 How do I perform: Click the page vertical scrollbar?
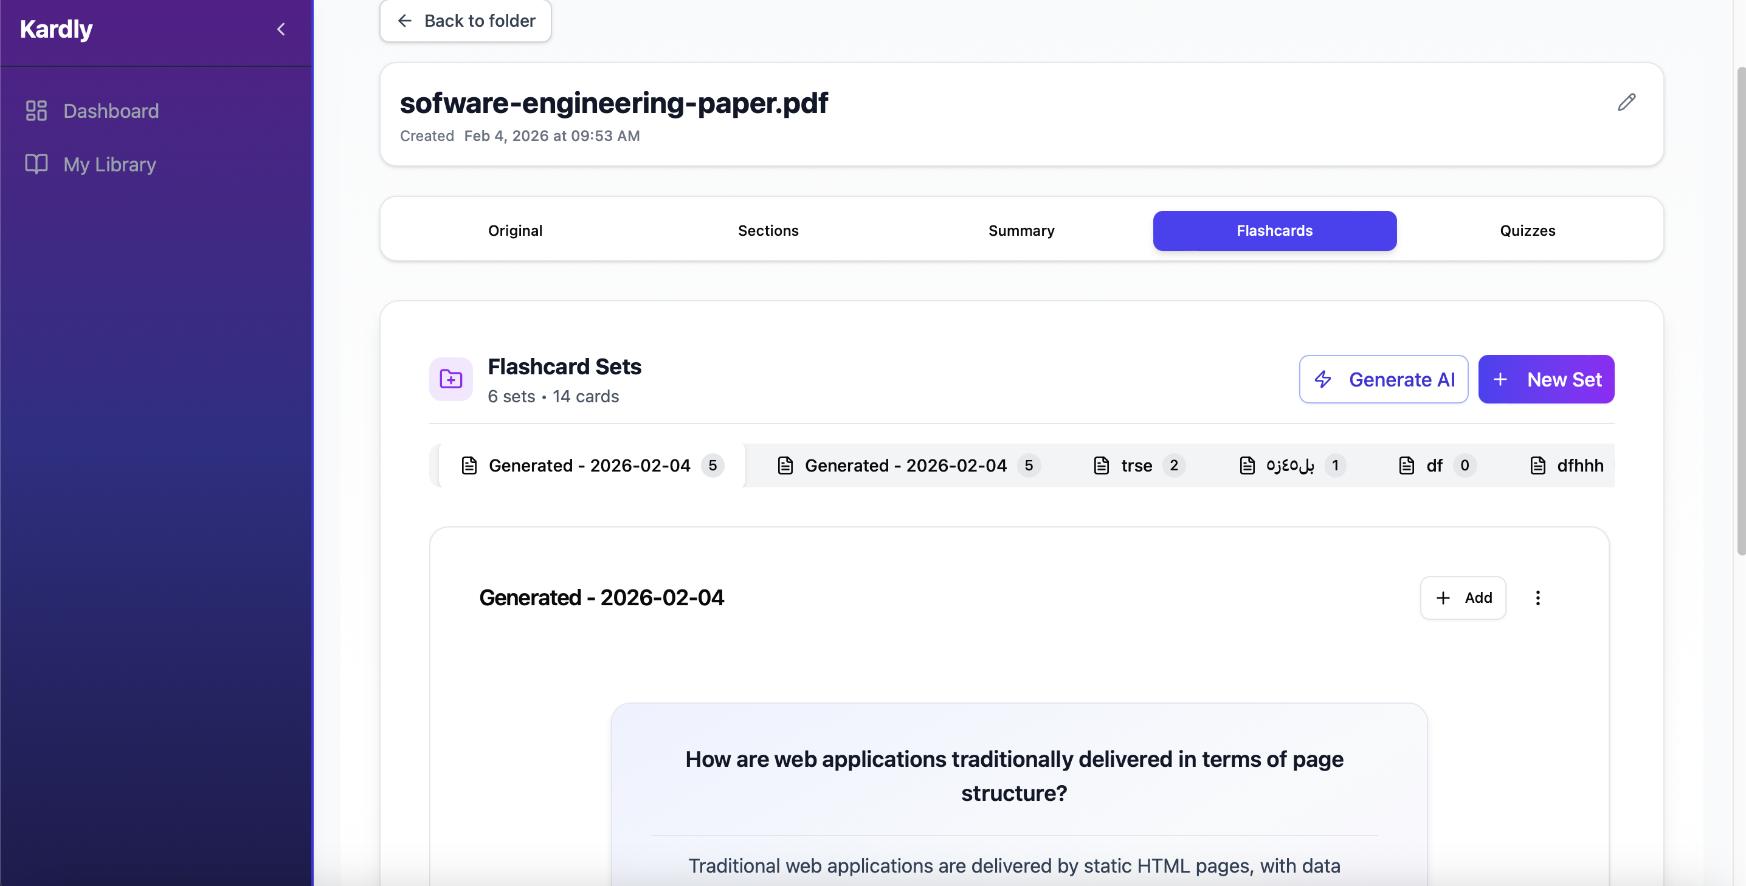coord(1741,312)
